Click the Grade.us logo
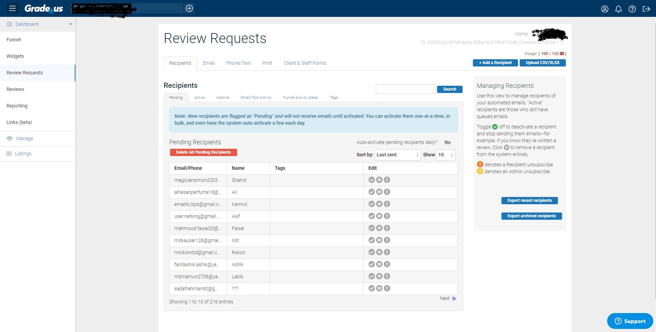The height and width of the screenshot is (332, 656). (44, 8)
